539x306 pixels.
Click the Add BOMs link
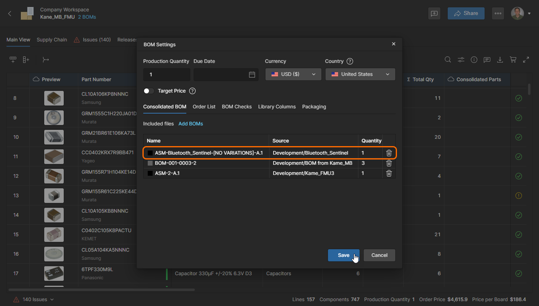point(191,124)
